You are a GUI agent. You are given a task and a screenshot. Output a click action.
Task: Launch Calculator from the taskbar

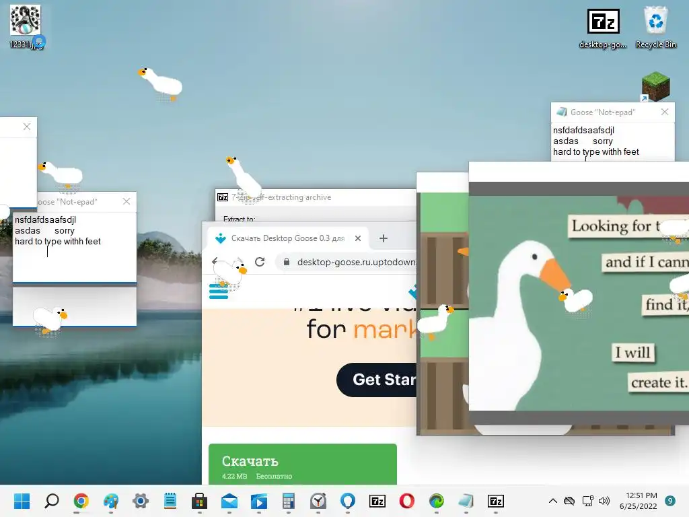(x=288, y=501)
